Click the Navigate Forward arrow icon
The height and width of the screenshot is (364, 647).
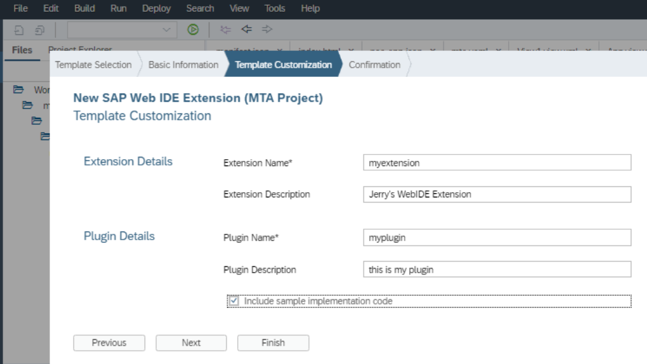[x=267, y=29]
